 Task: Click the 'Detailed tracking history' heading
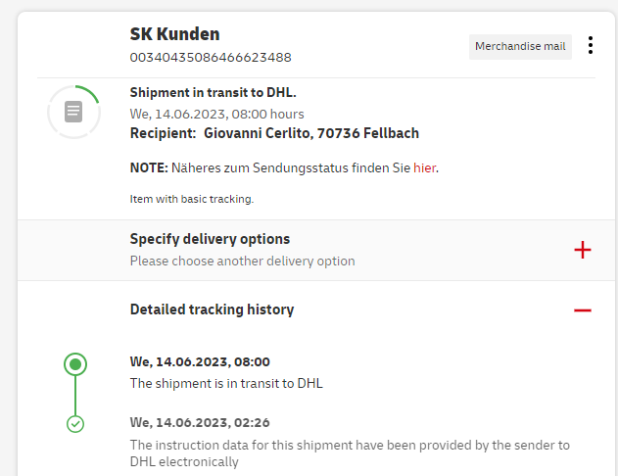pos(212,309)
